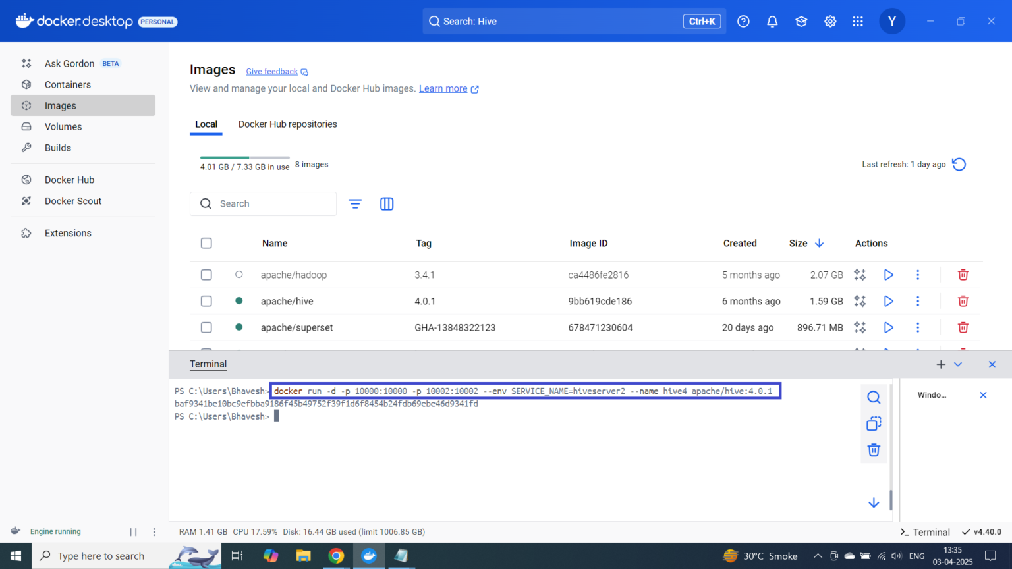Refresh the images list
Image resolution: width=1012 pixels, height=569 pixels.
click(x=959, y=164)
